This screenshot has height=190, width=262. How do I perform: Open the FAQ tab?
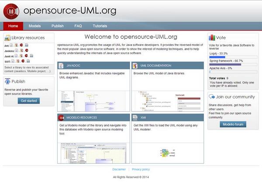(78, 26)
